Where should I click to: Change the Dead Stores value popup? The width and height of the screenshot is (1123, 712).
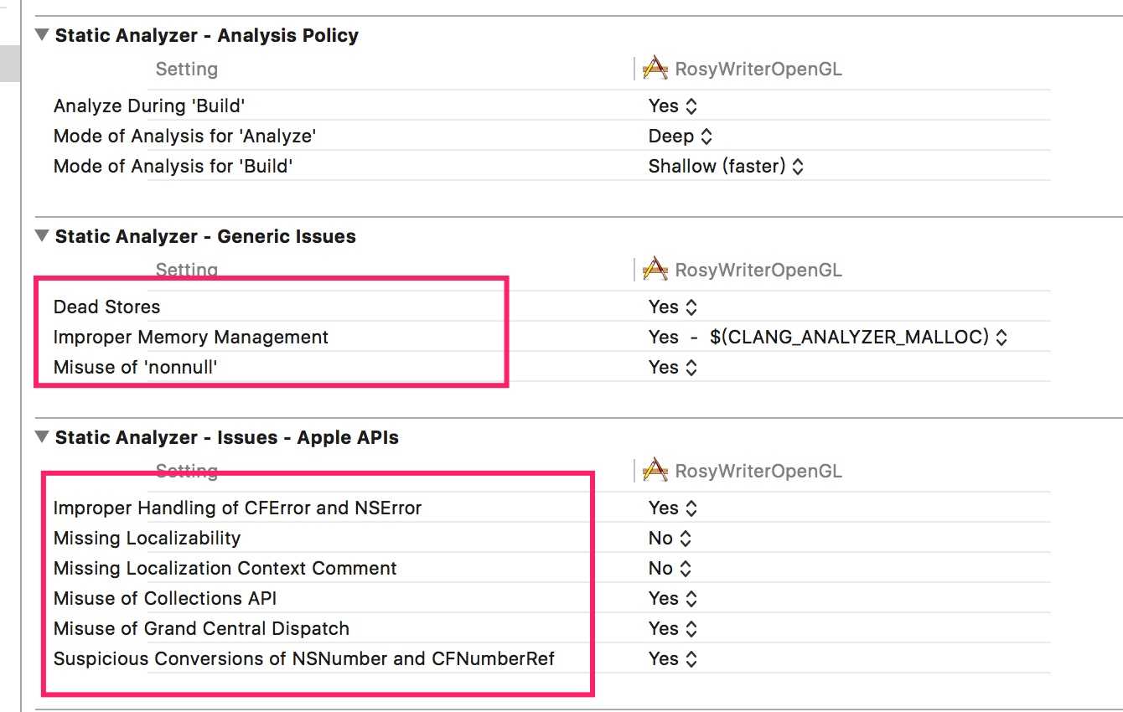pyautogui.click(x=672, y=307)
